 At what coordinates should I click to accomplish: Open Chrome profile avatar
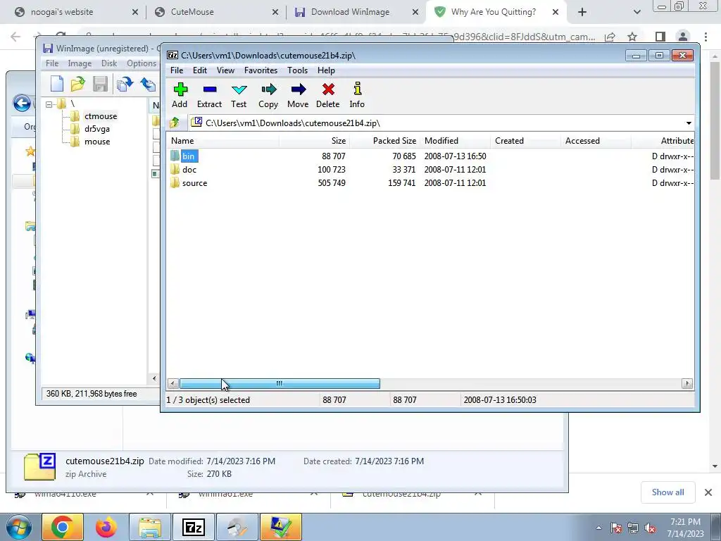click(683, 37)
